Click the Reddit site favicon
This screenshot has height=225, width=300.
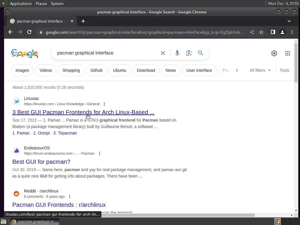pyautogui.click(x=16, y=194)
